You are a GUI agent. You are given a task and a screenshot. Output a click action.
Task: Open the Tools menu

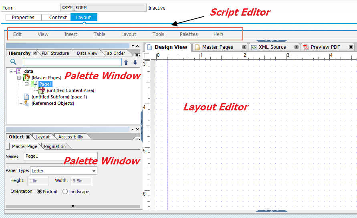[x=158, y=34]
